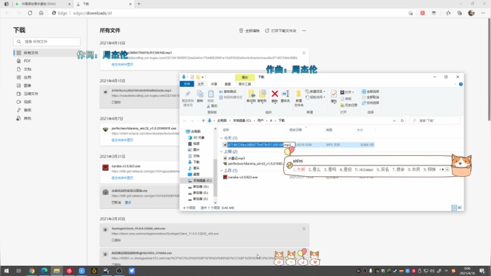Switch to details view in Explorer status bar
This screenshot has height=276, width=491.
454,208
